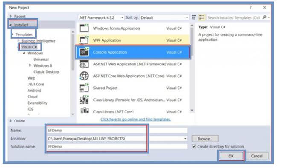The height and width of the screenshot is (168, 283).
Task: Close the New Project dialog
Action: (265, 7)
